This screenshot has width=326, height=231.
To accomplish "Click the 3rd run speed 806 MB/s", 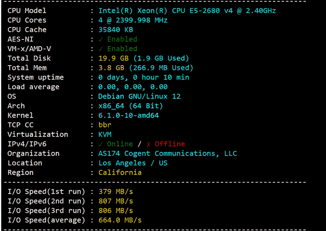I will [116, 211].
